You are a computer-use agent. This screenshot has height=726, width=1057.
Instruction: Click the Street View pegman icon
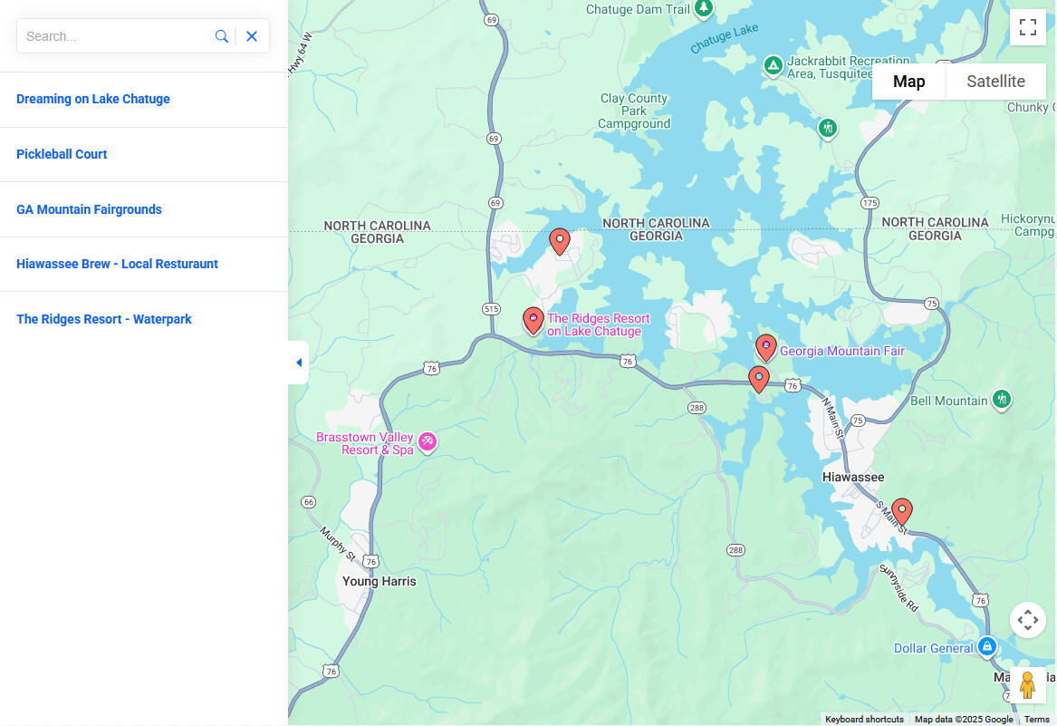pyautogui.click(x=1027, y=685)
